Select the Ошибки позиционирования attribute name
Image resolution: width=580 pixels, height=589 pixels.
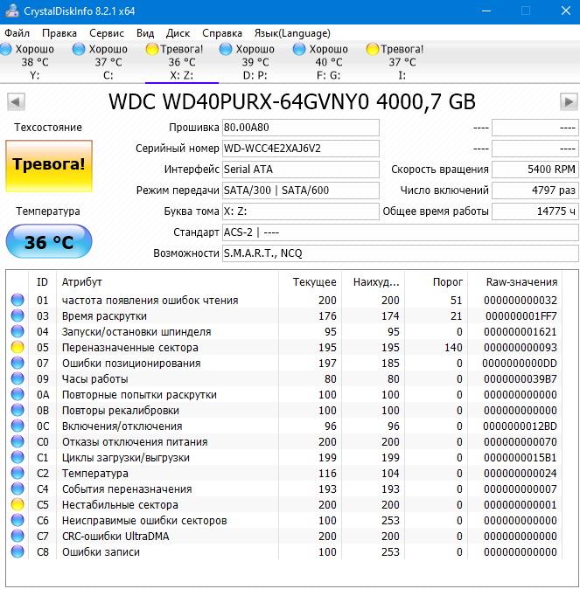(x=131, y=364)
